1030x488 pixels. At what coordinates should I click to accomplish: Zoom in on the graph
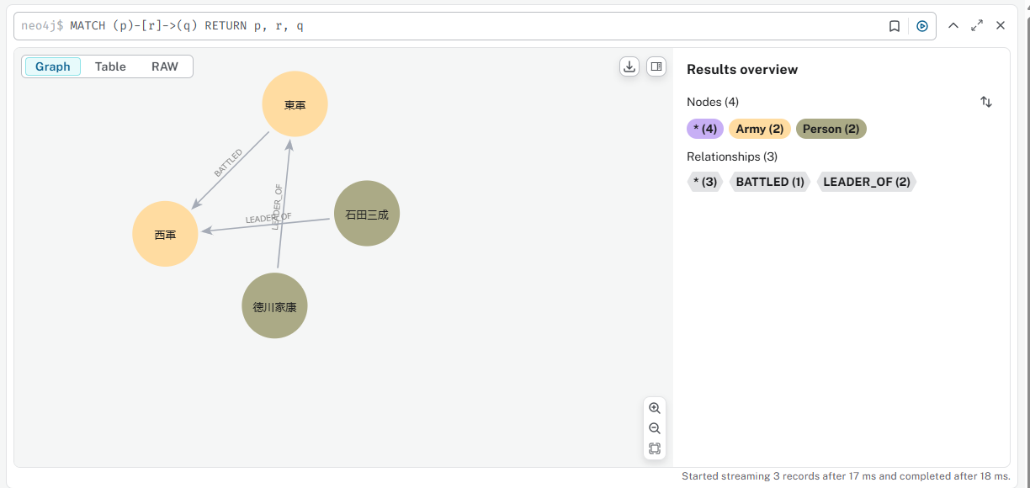[x=655, y=408]
